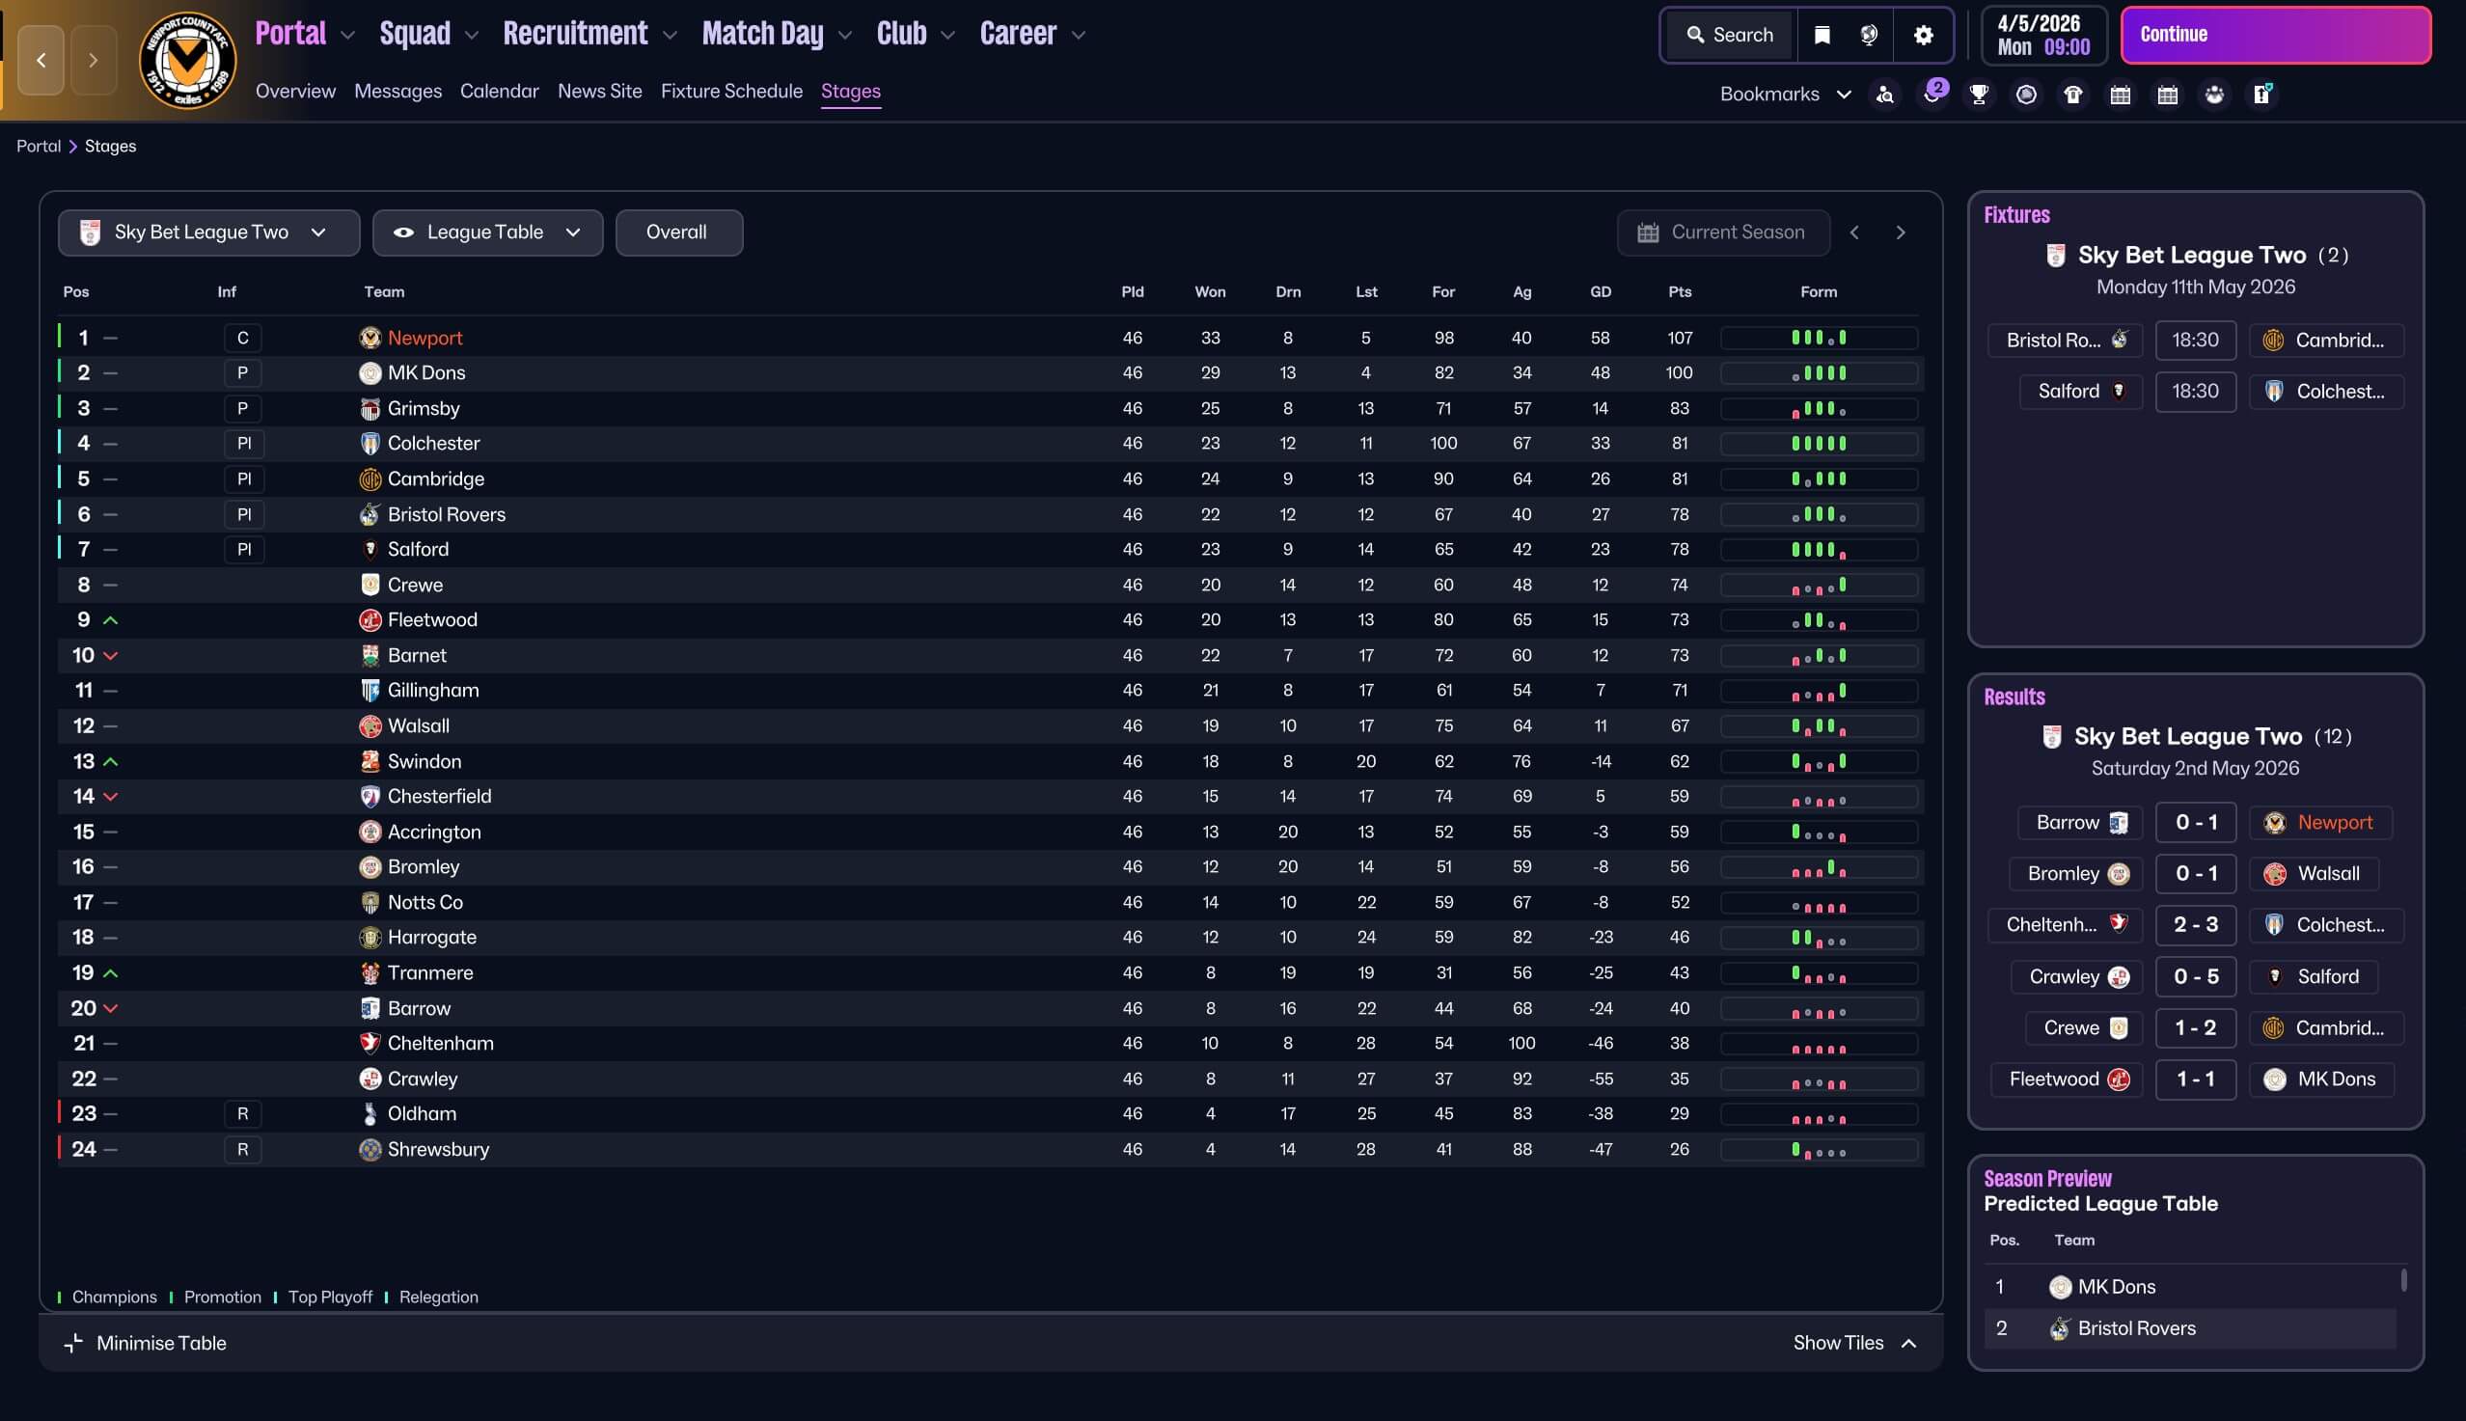The image size is (2466, 1421).
Task: Click the Newport County club badge
Action: [187, 61]
